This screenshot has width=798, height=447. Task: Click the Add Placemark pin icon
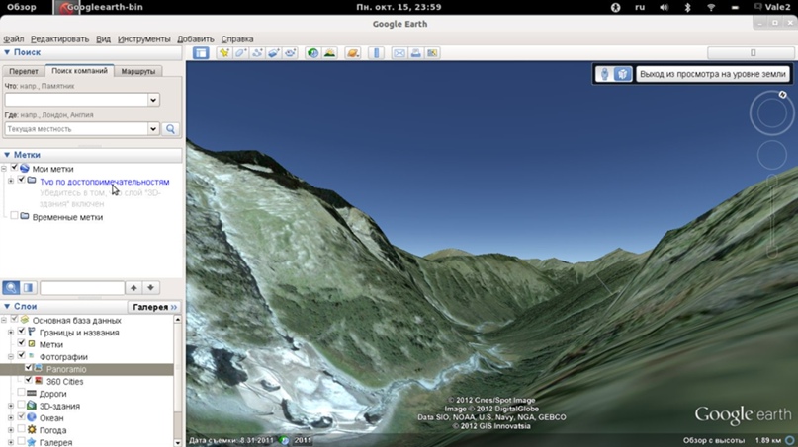coord(224,53)
